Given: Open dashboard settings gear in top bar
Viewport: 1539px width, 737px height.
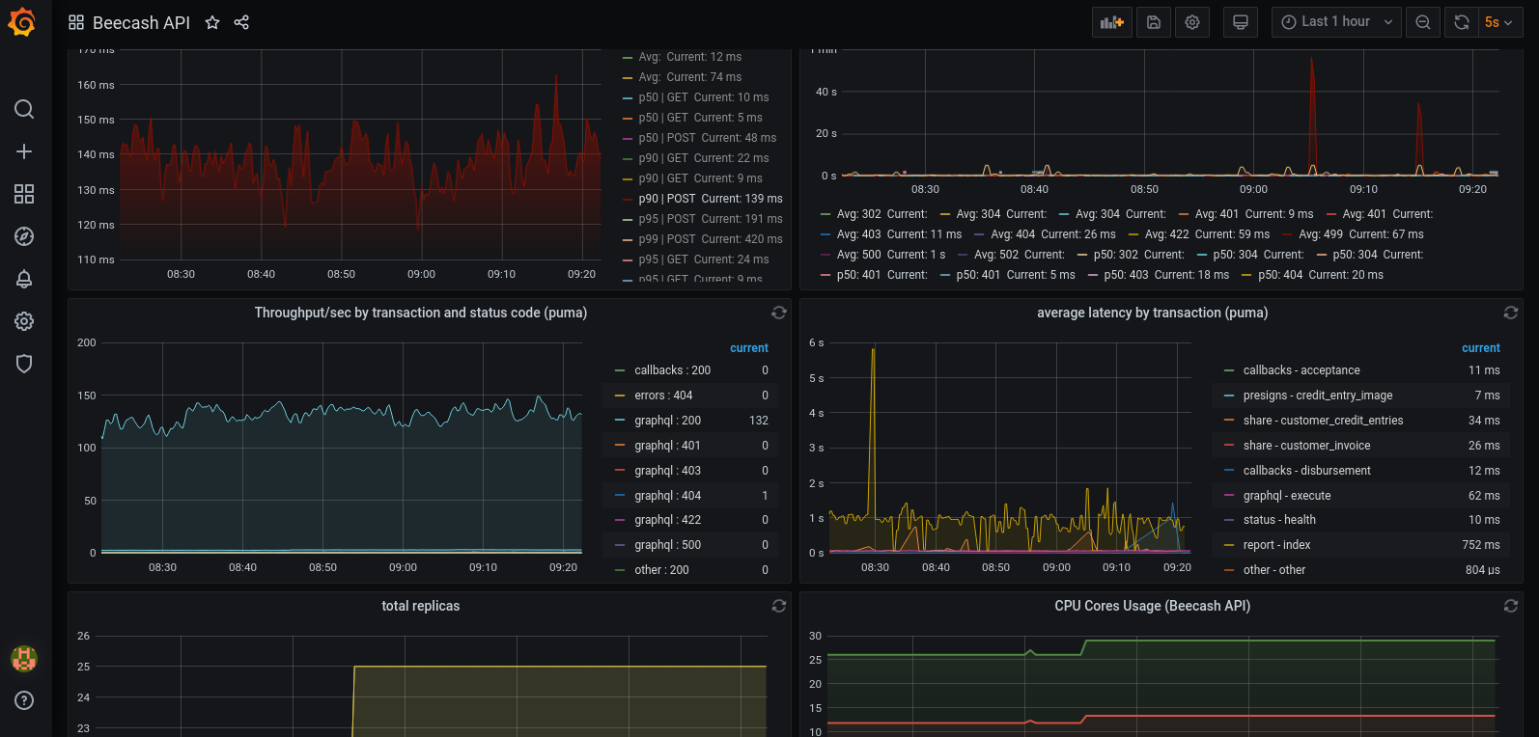Looking at the screenshot, I should pyautogui.click(x=1192, y=22).
